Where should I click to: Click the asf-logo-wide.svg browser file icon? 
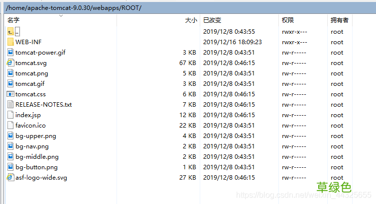[x=10, y=178]
